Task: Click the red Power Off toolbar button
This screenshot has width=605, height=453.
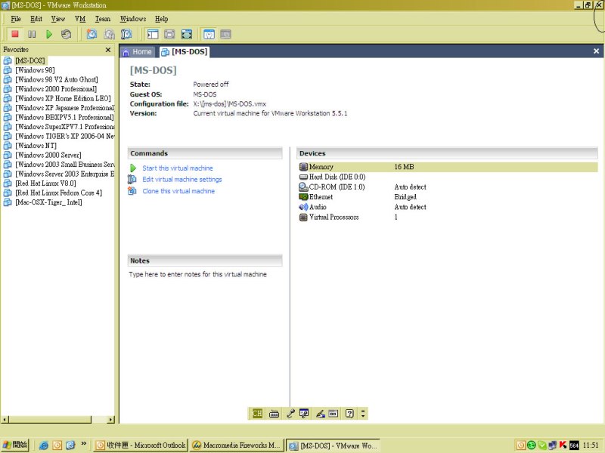Action: point(15,34)
